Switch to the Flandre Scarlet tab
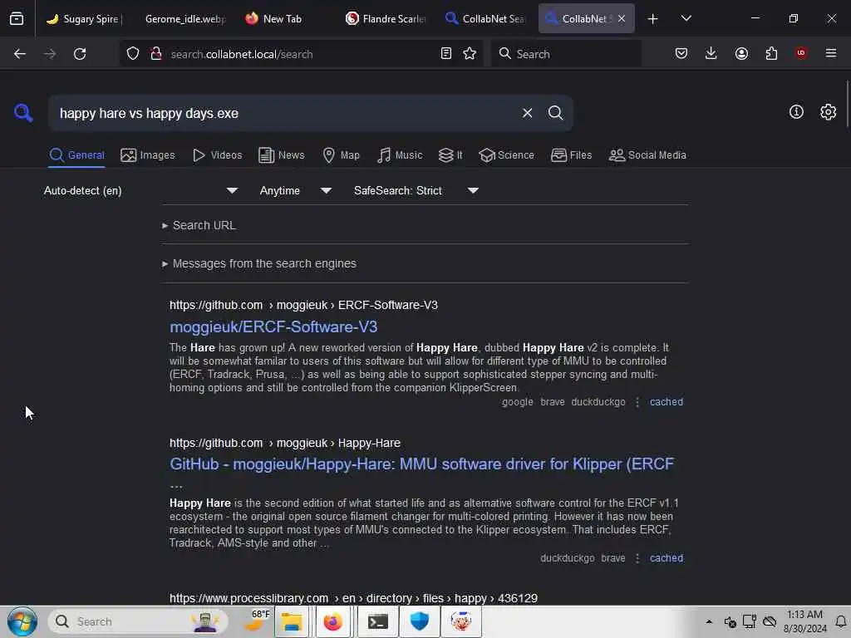Viewport: 851px width, 638px height. 386,18
